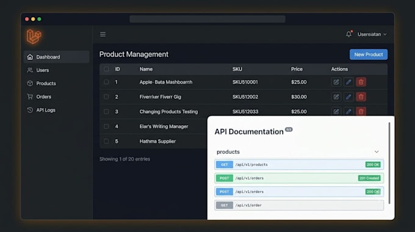The image size is (415, 232).
Task: Click the Showing 1 of 20 entries text
Action: click(125, 159)
